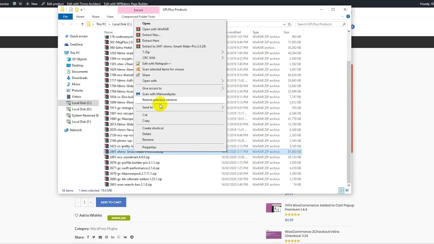Open the File tab in Explorer

click(x=65, y=17)
